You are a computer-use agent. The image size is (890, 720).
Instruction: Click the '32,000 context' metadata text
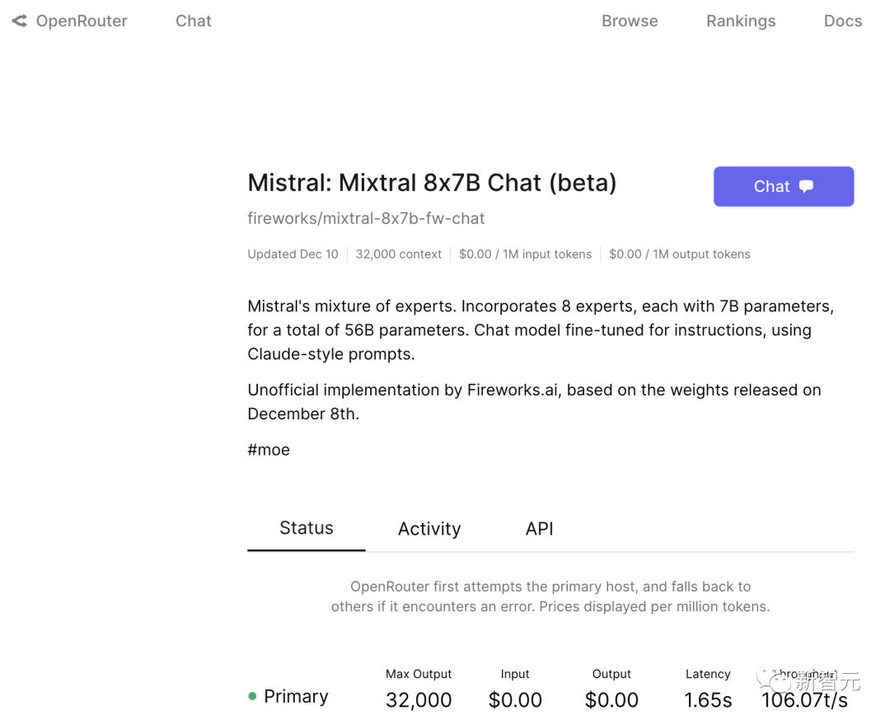[x=399, y=255]
